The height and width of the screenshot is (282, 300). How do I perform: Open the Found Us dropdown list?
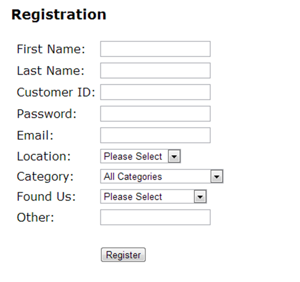153,197
